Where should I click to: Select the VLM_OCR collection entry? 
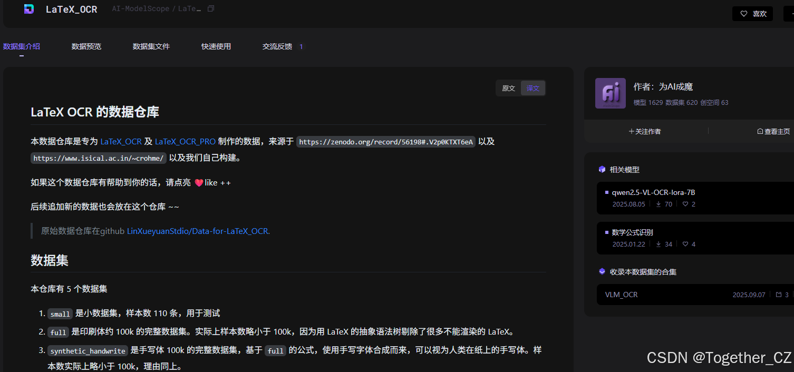622,295
